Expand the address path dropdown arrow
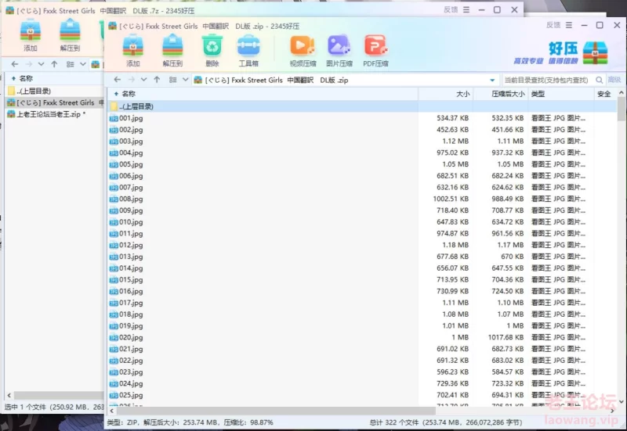 click(x=492, y=81)
